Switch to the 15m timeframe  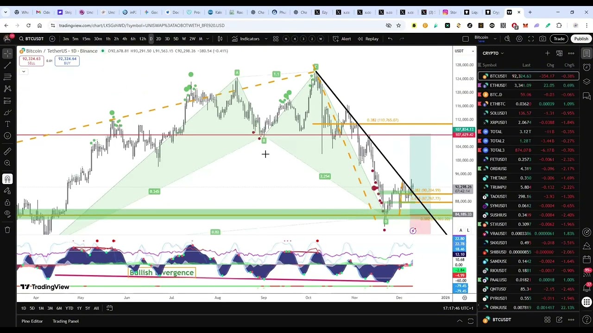86,39
